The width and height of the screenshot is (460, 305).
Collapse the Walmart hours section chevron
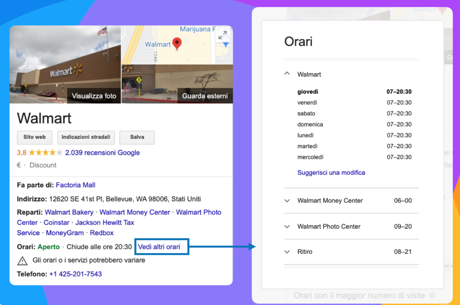click(x=287, y=73)
